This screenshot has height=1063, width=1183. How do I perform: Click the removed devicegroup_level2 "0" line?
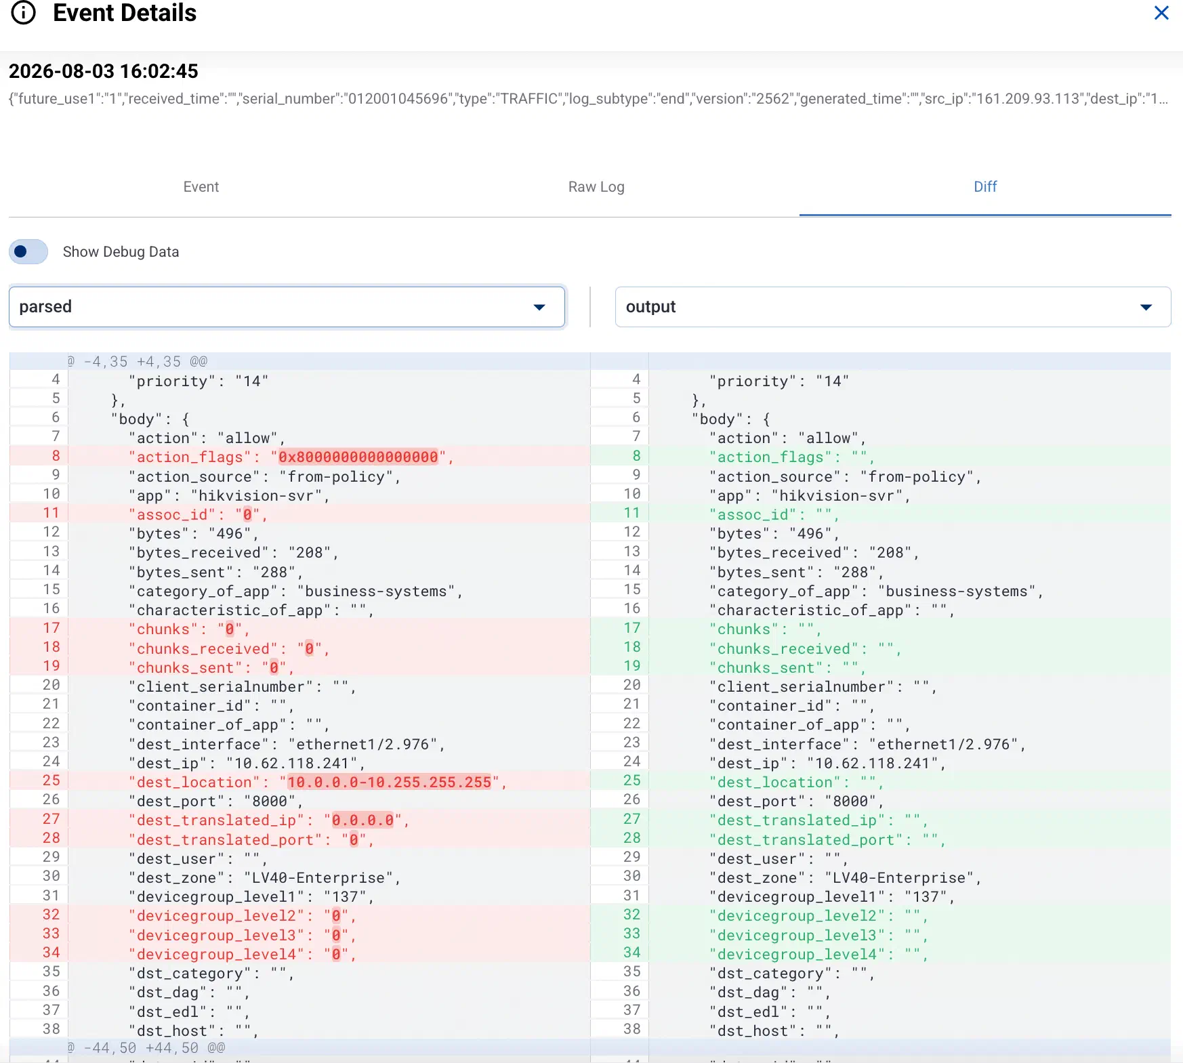pyautogui.click(x=299, y=915)
